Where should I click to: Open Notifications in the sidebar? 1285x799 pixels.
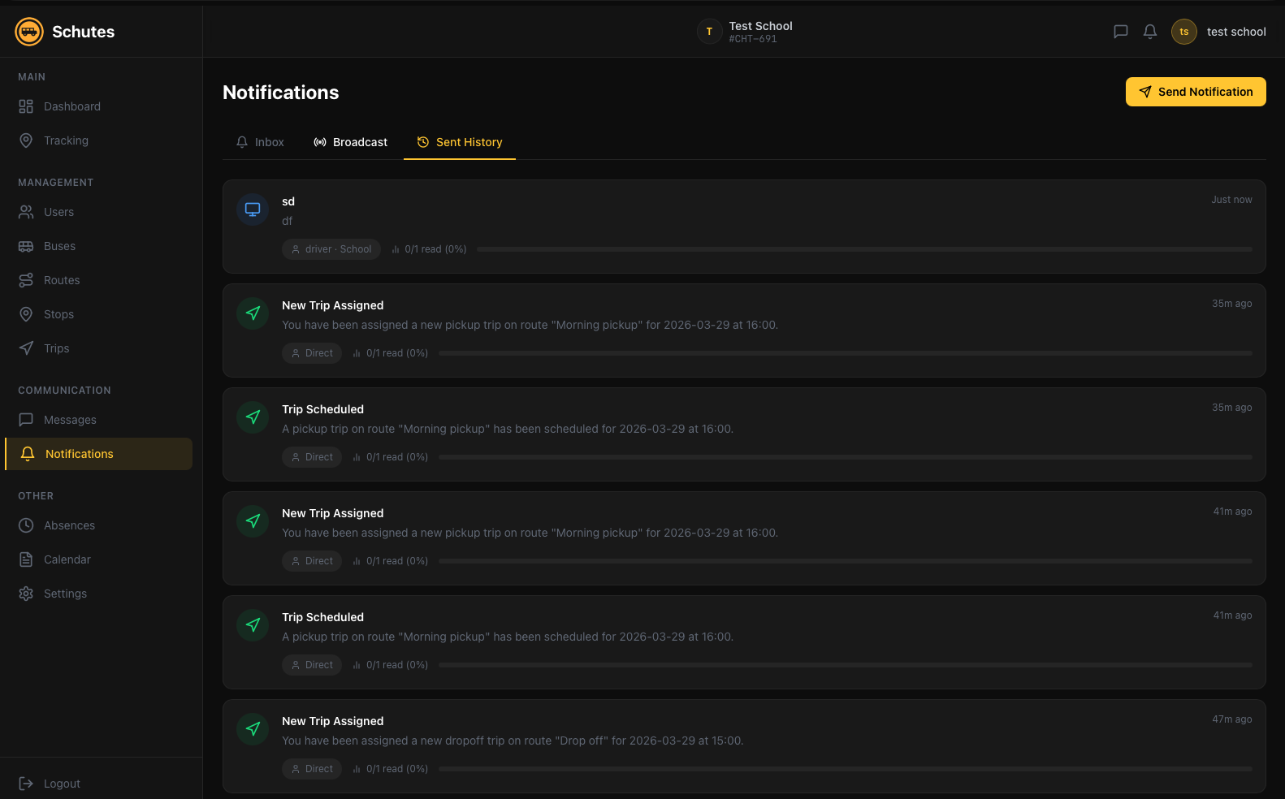pos(98,454)
